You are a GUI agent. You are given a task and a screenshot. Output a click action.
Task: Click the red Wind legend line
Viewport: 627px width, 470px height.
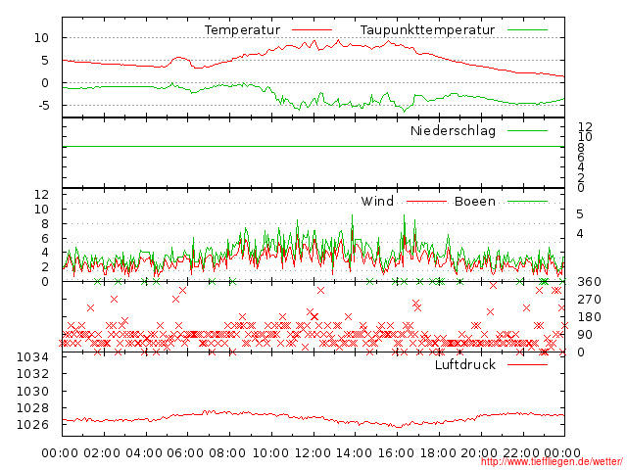point(426,201)
